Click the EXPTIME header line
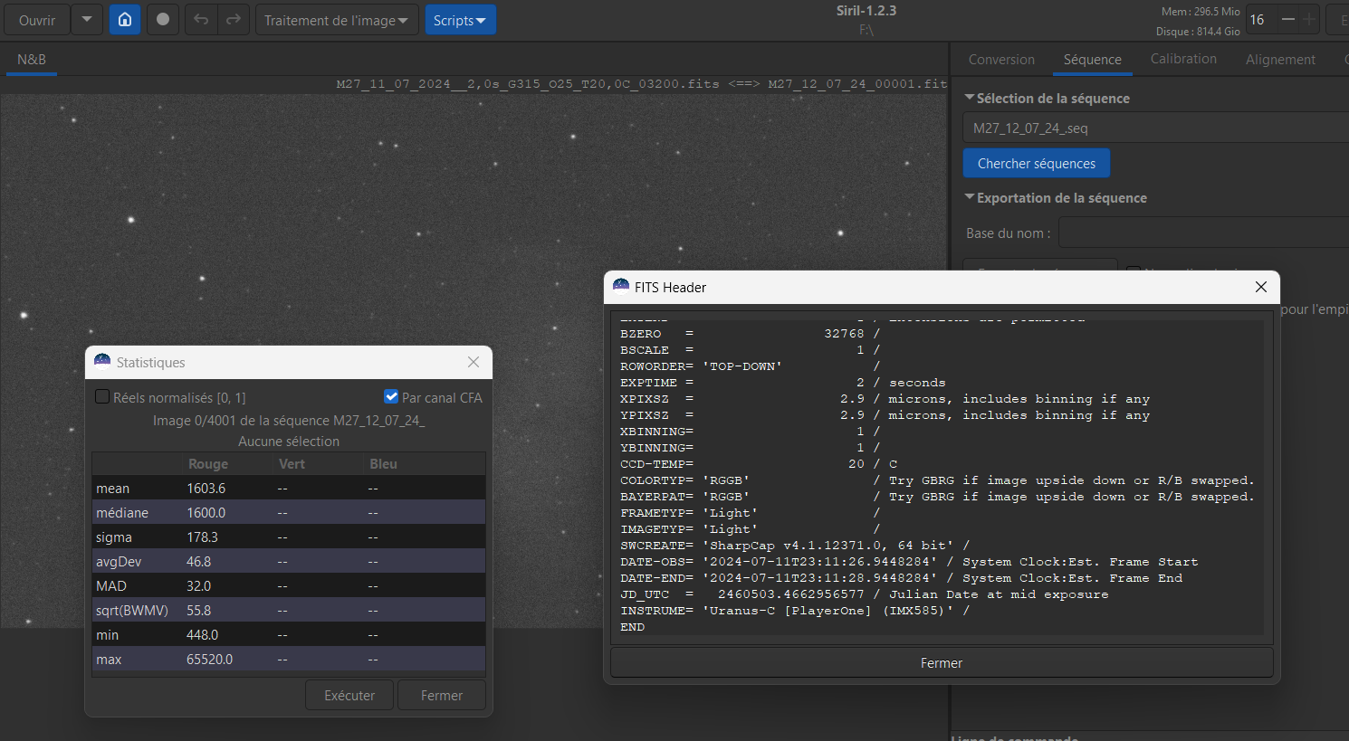Image resolution: width=1349 pixels, height=741 pixels. pos(783,383)
